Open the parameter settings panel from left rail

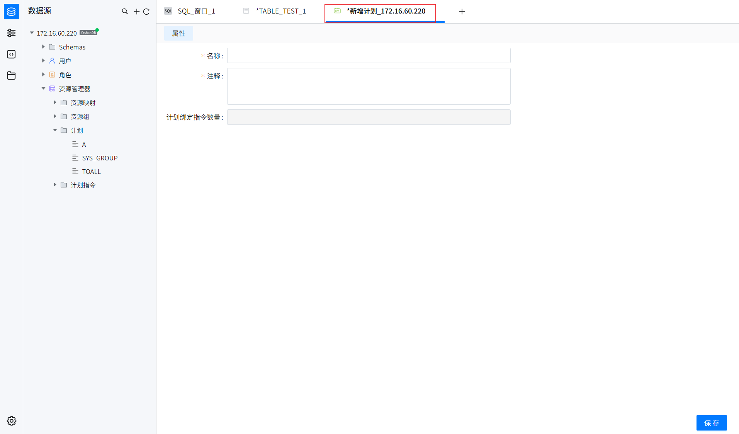pyautogui.click(x=11, y=33)
